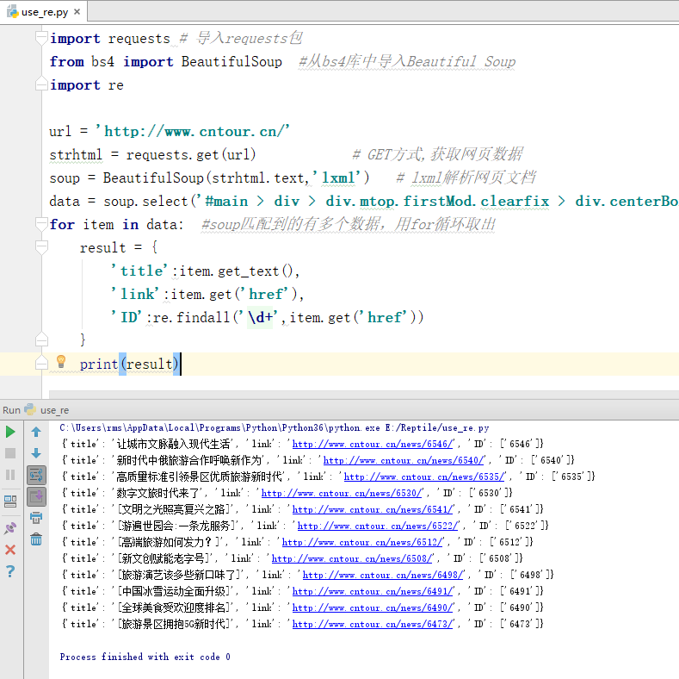
Task: Rerun use_re with the green play icon
Action: tap(10, 432)
